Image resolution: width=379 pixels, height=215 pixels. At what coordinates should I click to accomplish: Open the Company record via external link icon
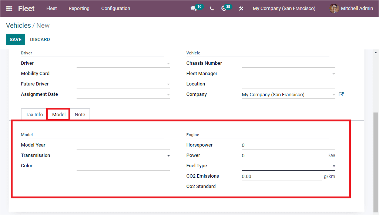click(x=341, y=94)
